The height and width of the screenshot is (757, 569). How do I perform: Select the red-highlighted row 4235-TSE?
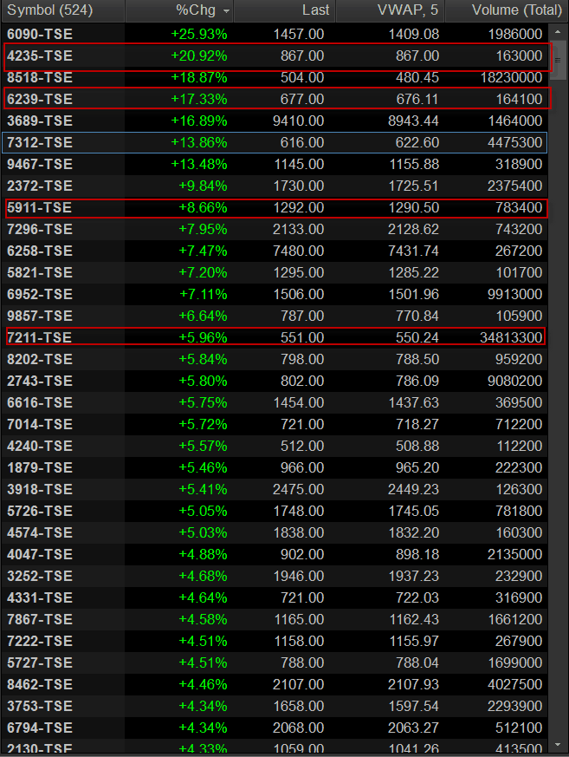(39, 55)
